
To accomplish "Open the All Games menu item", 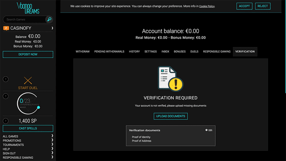I will coord(10,136).
